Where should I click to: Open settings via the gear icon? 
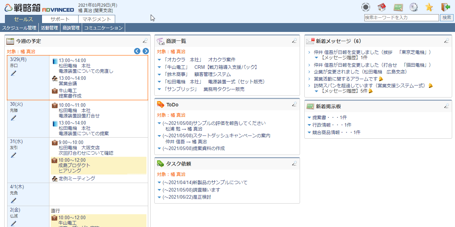click(x=413, y=7)
